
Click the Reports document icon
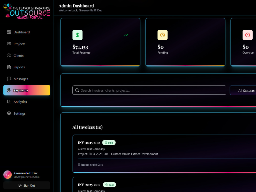pyautogui.click(x=9, y=67)
